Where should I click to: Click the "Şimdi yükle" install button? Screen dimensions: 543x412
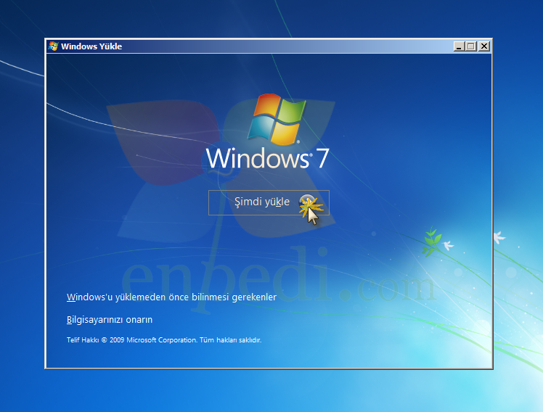click(x=269, y=202)
